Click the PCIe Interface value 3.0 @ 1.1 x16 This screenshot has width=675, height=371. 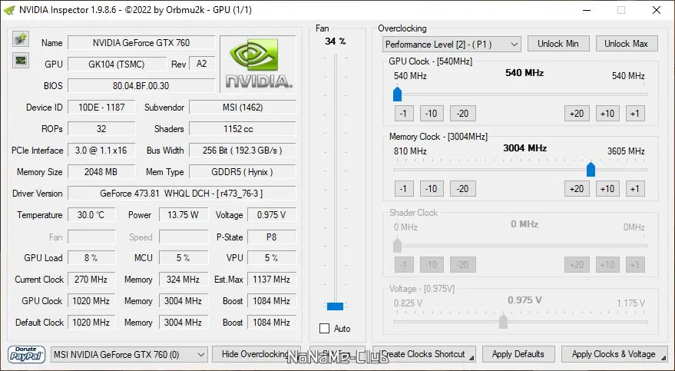pyautogui.click(x=101, y=151)
